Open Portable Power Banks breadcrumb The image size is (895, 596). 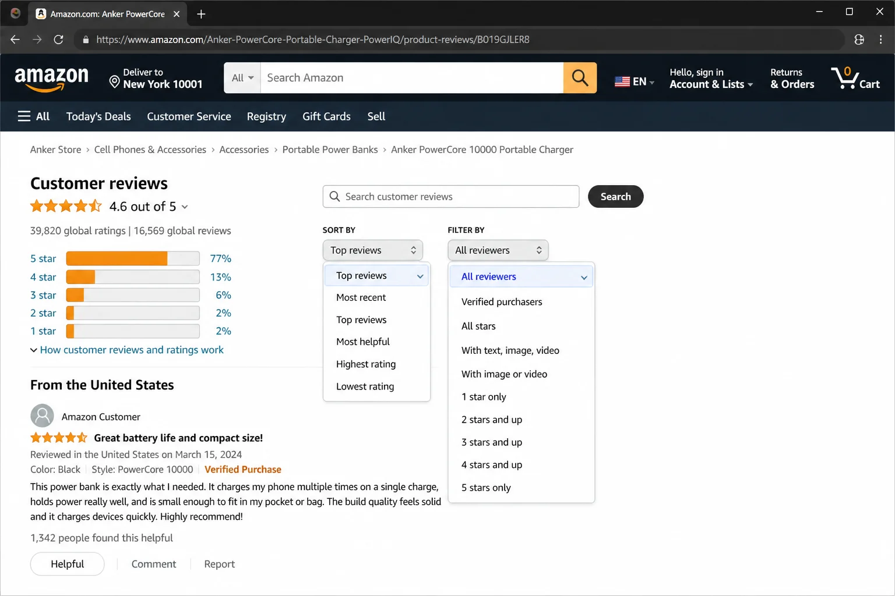(x=330, y=150)
